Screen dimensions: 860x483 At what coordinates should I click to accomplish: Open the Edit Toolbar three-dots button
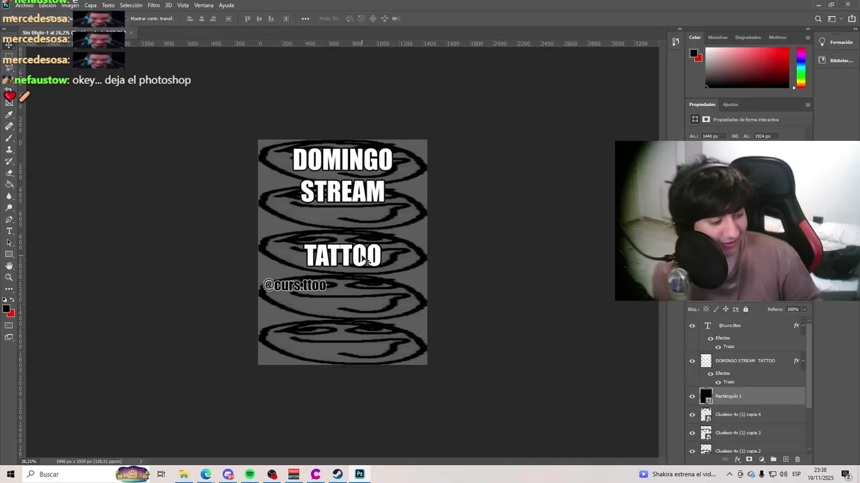coord(9,288)
